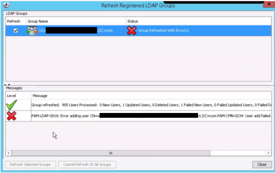Click the LDAP group users icon
Screen dimensions: 275x173
click(32, 30)
